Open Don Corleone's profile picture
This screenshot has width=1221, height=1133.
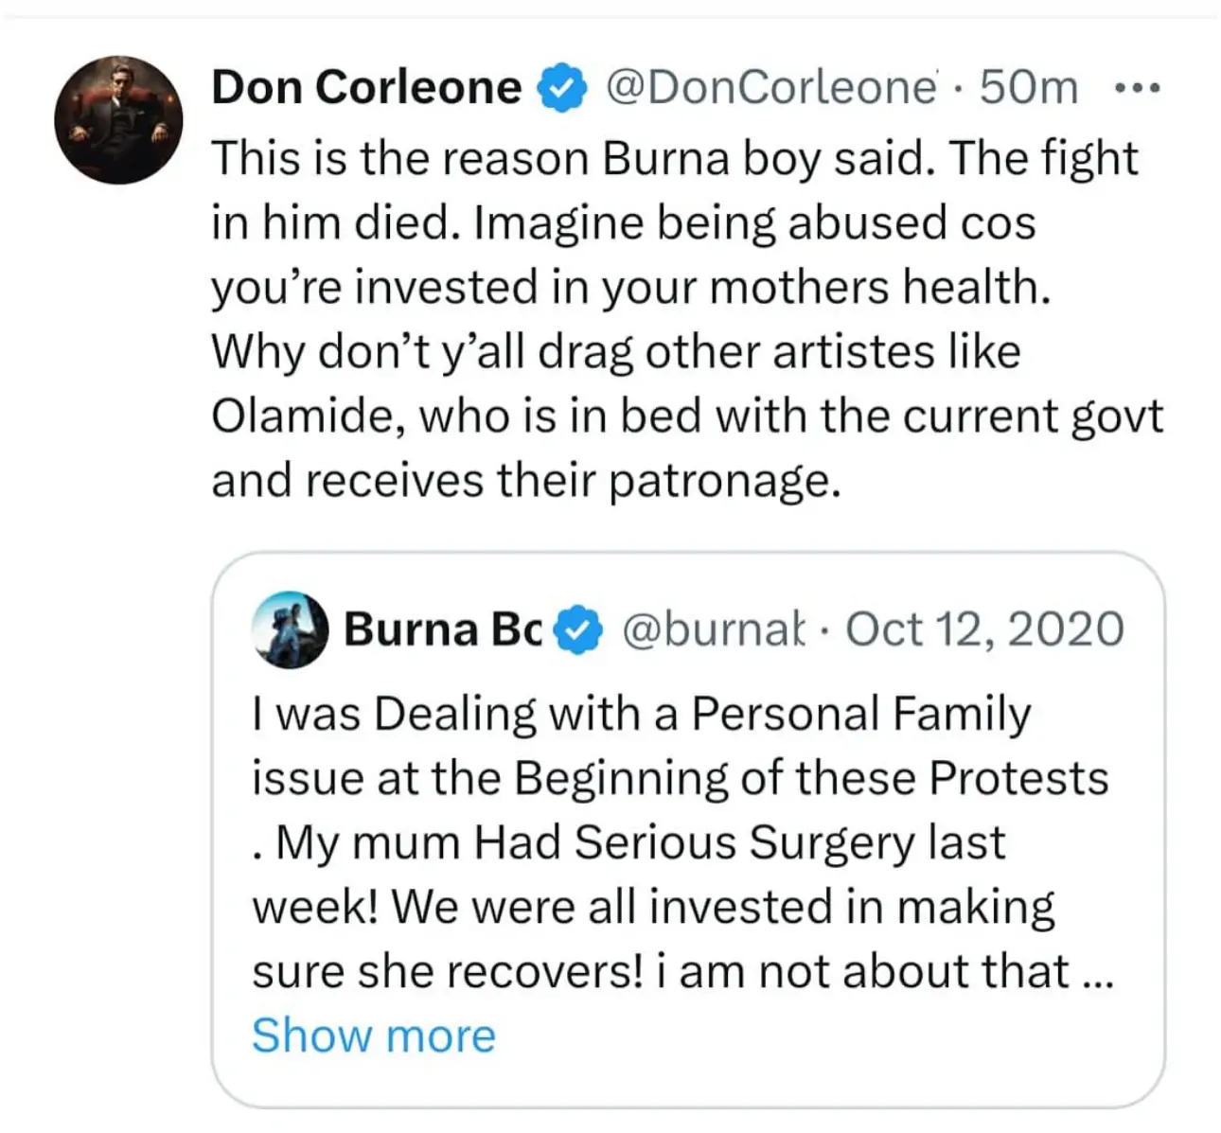click(x=118, y=118)
